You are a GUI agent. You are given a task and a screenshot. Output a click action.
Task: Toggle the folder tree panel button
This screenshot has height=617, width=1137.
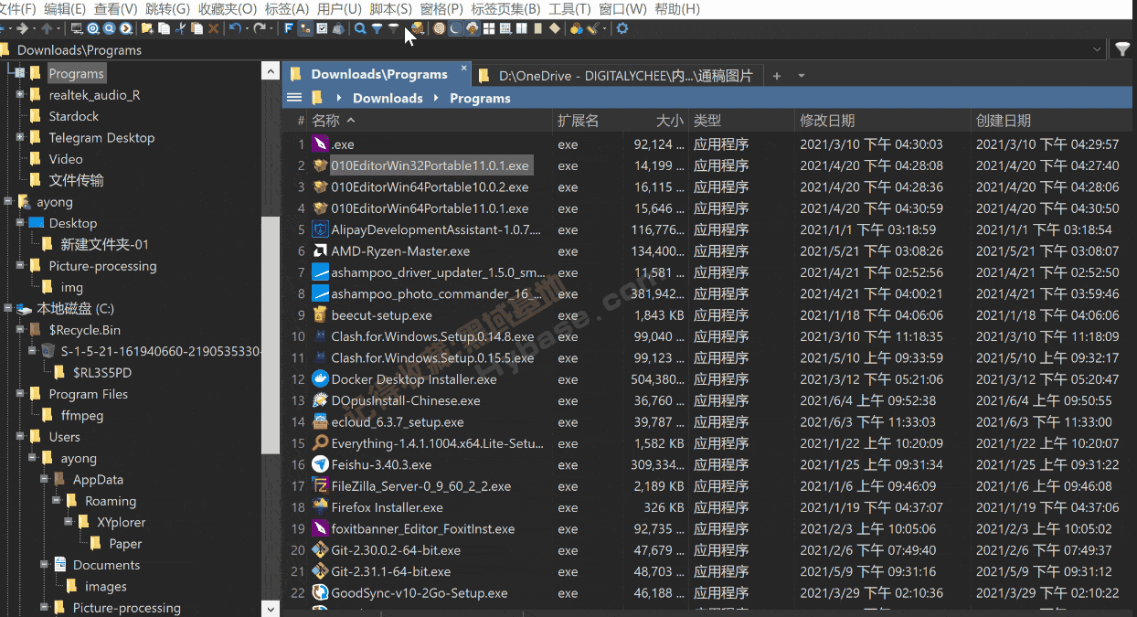point(305,28)
